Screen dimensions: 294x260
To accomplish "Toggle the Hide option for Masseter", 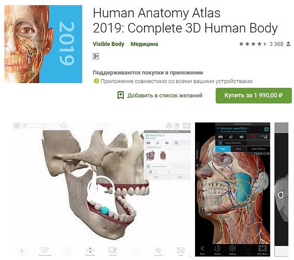I will click(239, 149).
